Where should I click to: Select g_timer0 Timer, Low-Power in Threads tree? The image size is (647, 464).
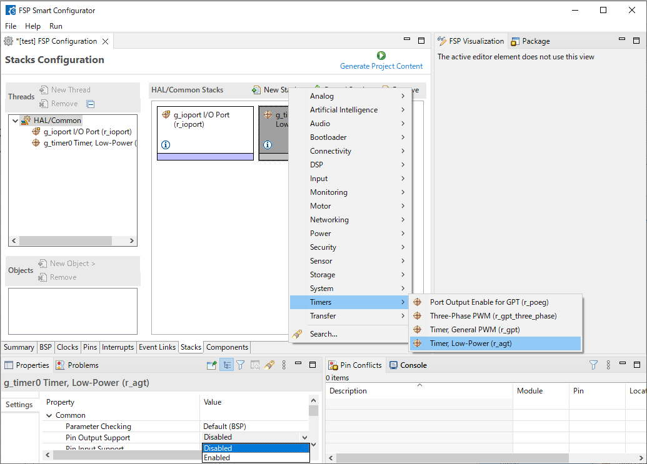[x=84, y=143]
